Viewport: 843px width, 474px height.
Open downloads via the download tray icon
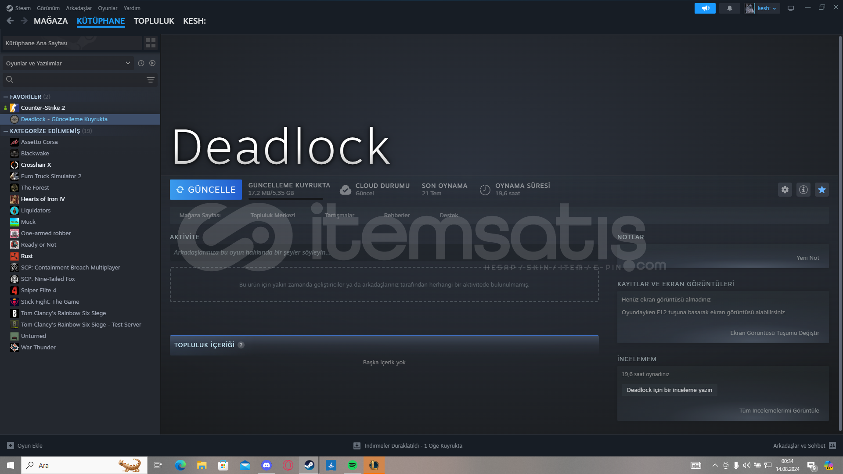click(x=357, y=446)
